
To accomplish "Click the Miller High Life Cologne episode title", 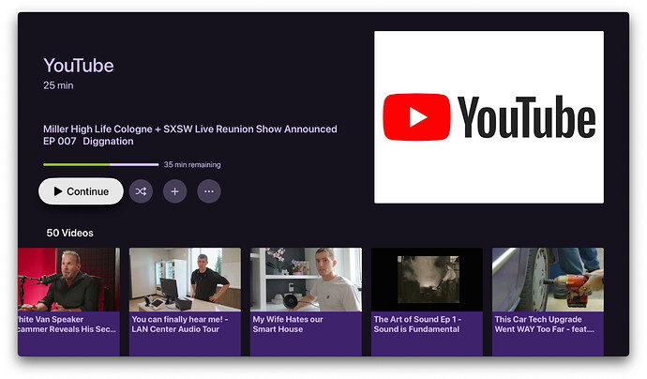I will point(189,129).
